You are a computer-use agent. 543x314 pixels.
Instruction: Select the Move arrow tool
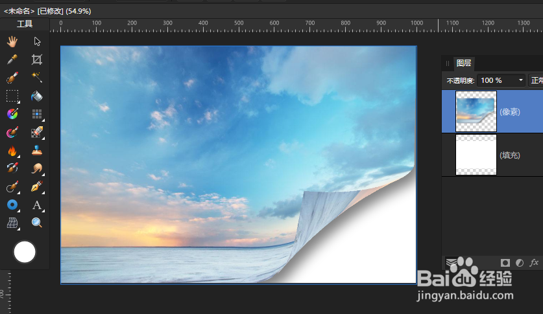(x=37, y=42)
